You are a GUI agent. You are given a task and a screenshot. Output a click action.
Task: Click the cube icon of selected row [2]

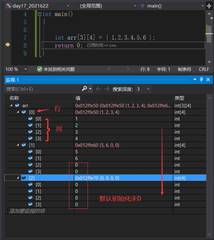(24, 178)
